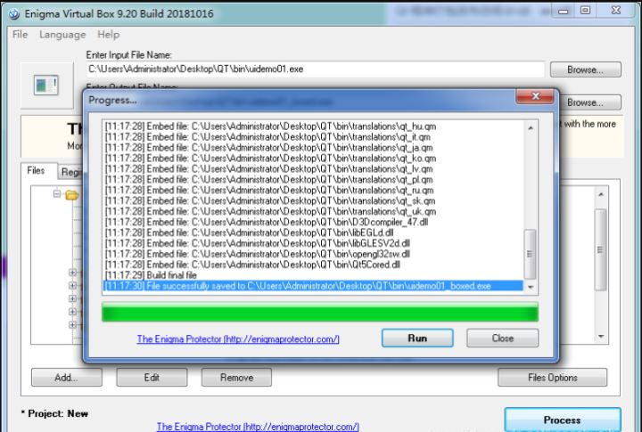This screenshot has width=642, height=432.
Task: Click file tree scrollbar down arrow
Action: [x=601, y=337]
